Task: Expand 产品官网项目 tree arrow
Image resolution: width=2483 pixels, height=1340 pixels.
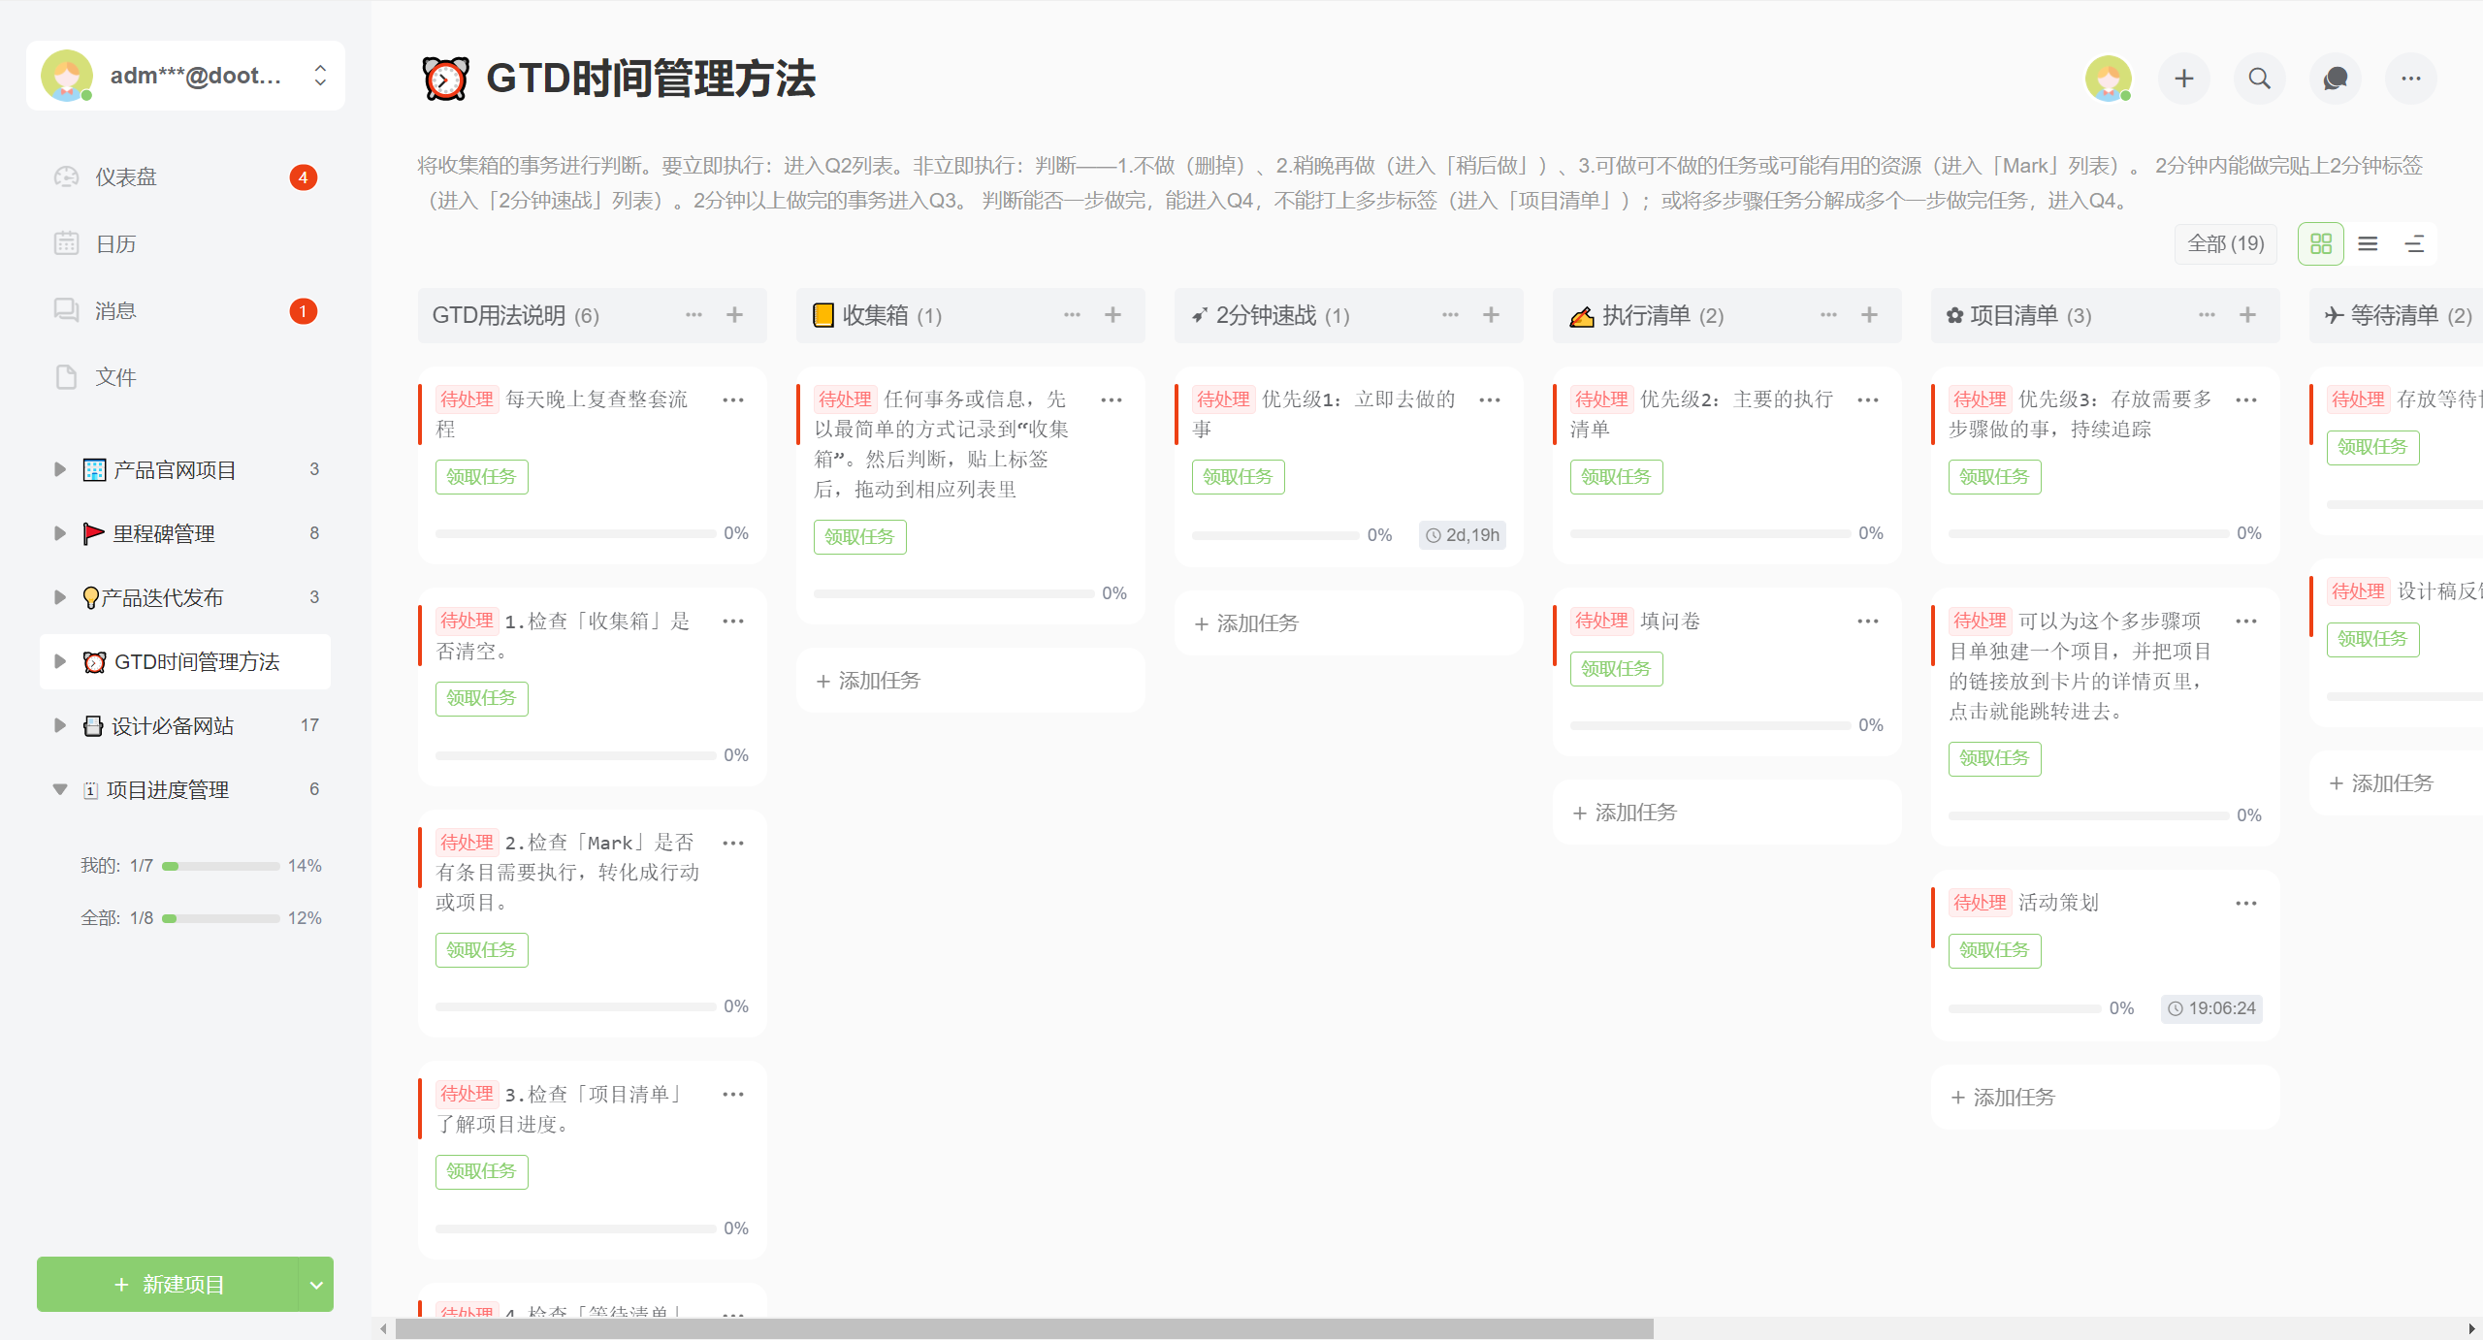Action: [x=60, y=470]
